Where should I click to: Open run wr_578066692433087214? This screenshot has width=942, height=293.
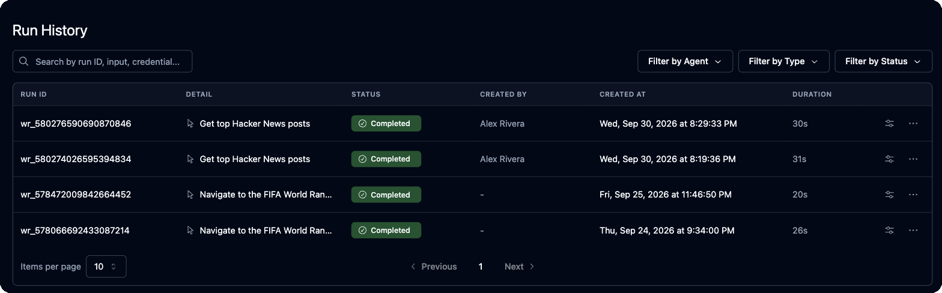(76, 231)
